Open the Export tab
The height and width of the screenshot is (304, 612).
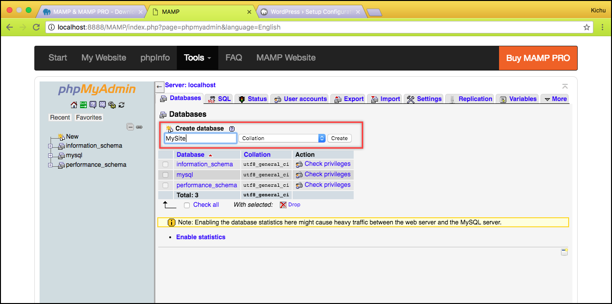pos(348,99)
